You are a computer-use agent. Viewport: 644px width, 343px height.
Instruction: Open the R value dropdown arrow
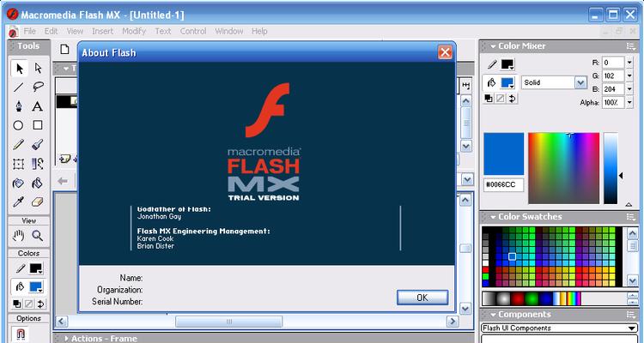point(629,63)
